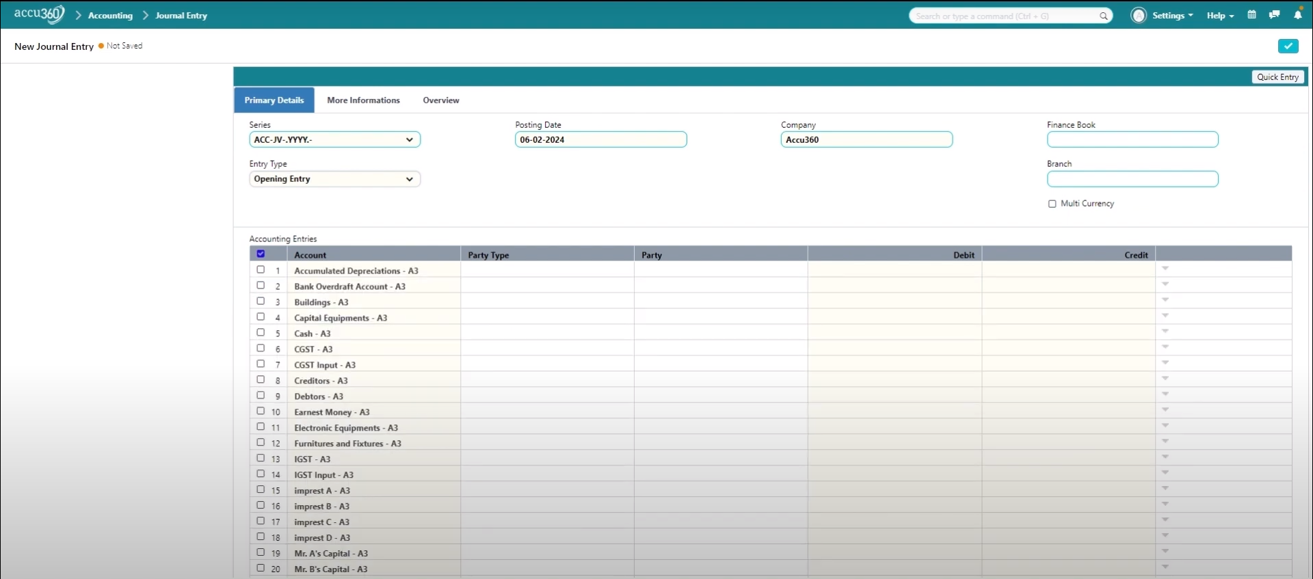Screen dimensions: 1313x579
Task: Click the Party Type column header
Action: (x=547, y=254)
